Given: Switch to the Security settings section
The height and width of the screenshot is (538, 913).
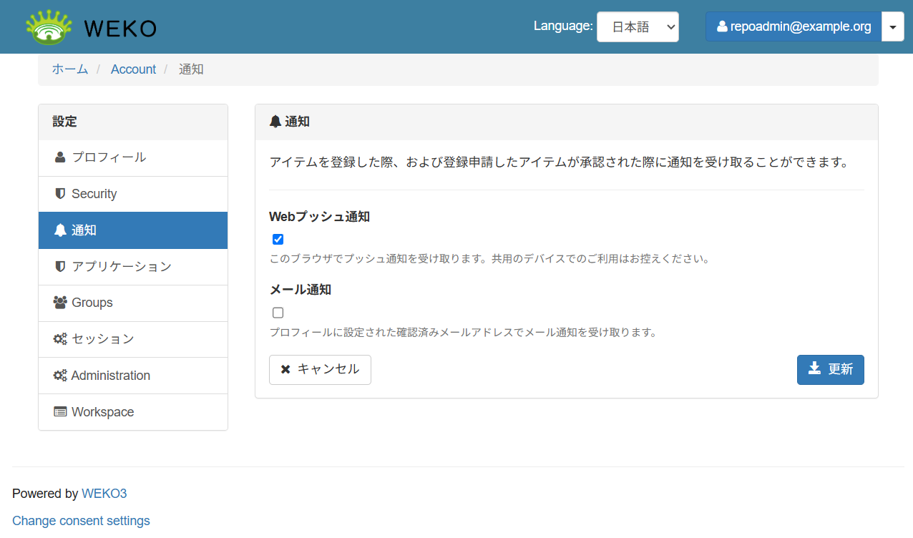Looking at the screenshot, I should pyautogui.click(x=94, y=193).
